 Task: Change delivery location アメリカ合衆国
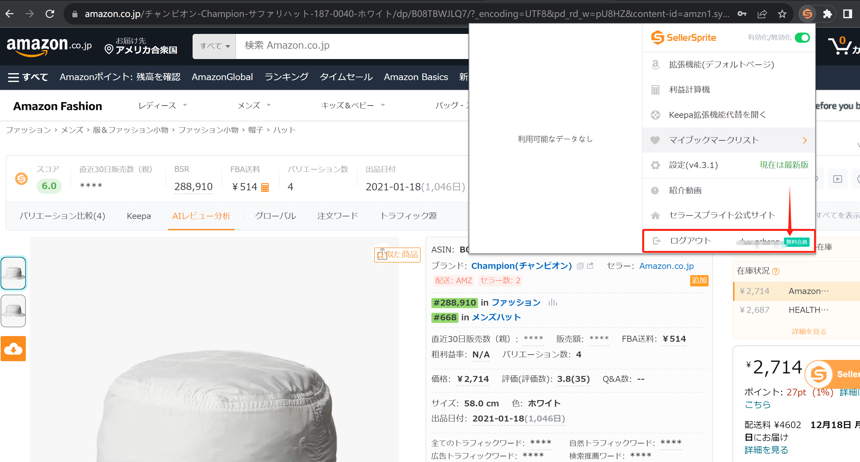tap(141, 46)
